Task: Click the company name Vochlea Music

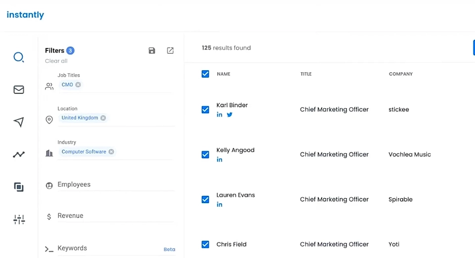Action: [410, 155]
